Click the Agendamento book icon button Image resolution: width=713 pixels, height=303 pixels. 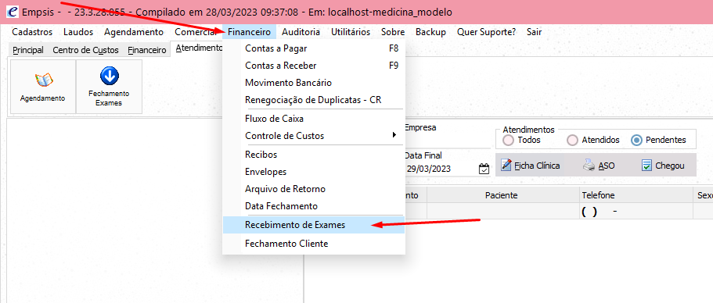44,80
